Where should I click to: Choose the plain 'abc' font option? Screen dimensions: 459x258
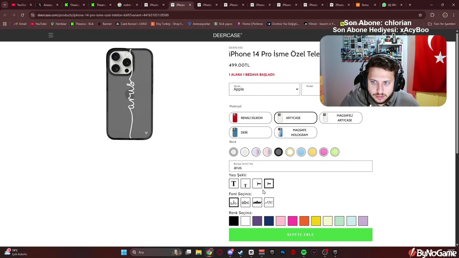[x=245, y=202]
